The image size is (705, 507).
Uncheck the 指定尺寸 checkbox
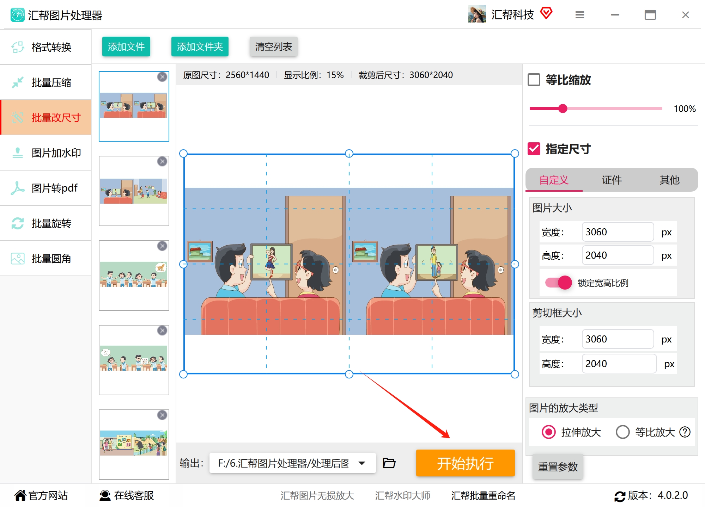534,149
